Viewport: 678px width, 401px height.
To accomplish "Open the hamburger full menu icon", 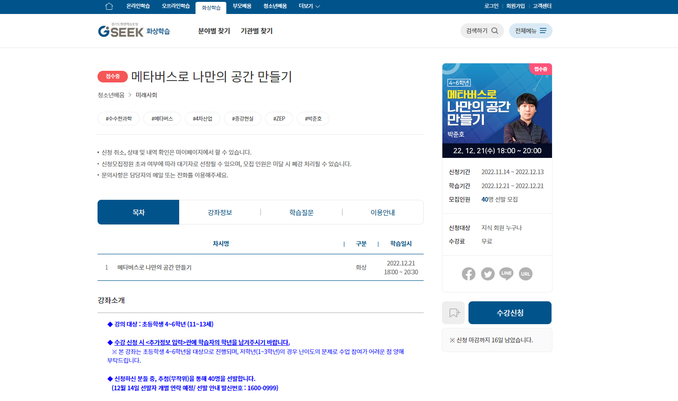I will 543,31.
